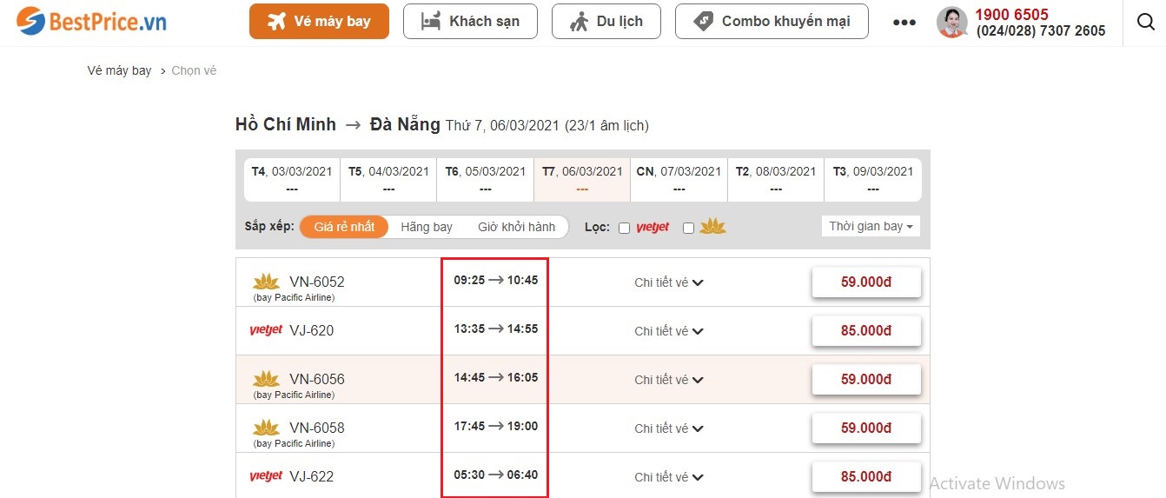Click the Vé máy bay breadcrumb link
Screen dimensions: 1166x498
click(119, 70)
